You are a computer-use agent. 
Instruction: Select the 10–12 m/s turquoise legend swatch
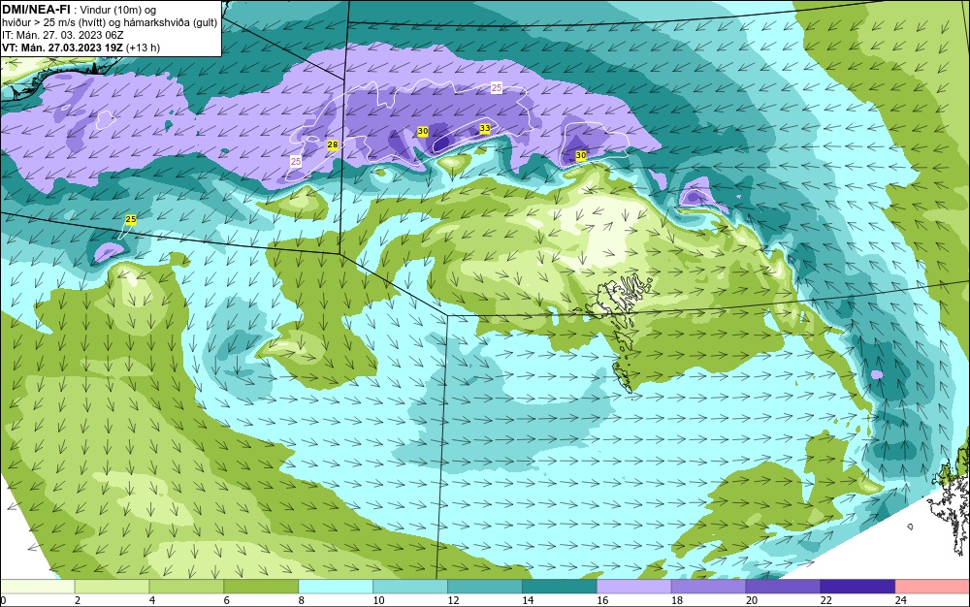tap(410, 586)
